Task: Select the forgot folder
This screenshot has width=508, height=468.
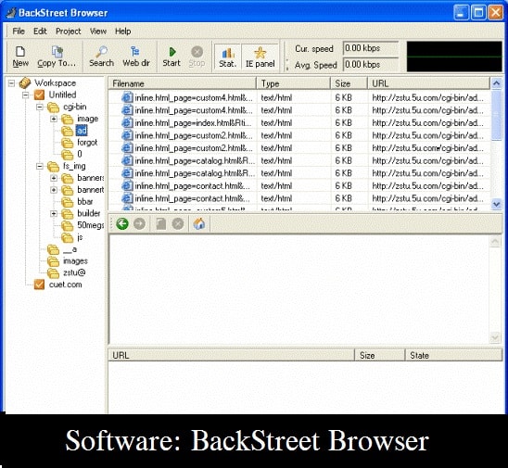Action: 87,142
